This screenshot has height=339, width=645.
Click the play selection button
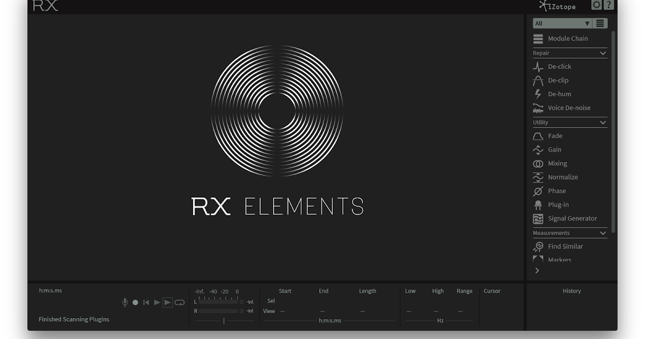tap(168, 302)
